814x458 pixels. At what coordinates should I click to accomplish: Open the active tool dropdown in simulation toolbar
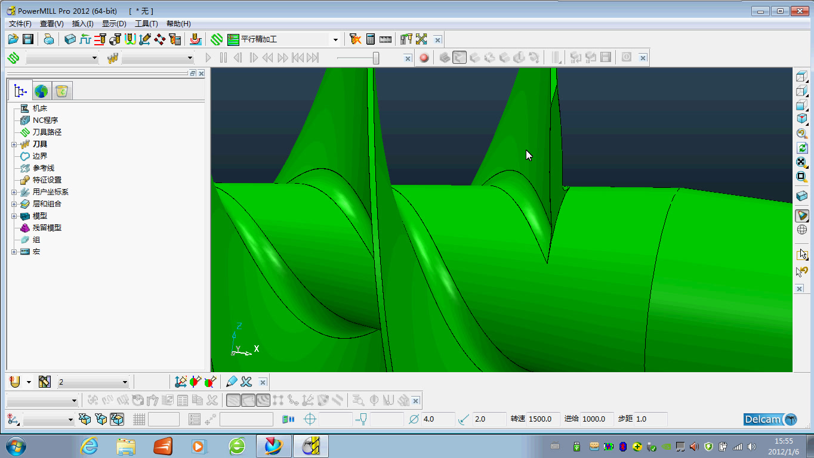190,58
